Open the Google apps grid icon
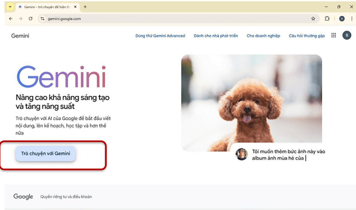 (334, 35)
